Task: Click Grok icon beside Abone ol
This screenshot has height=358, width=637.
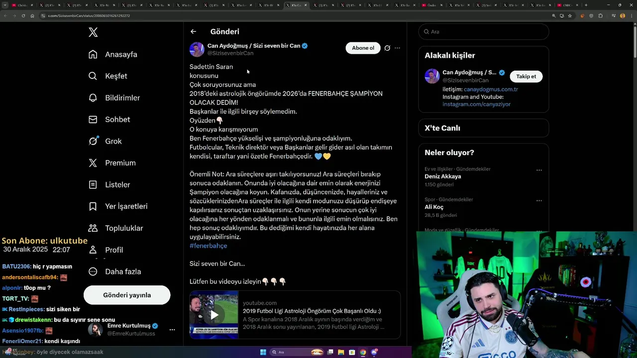Action: point(387,48)
